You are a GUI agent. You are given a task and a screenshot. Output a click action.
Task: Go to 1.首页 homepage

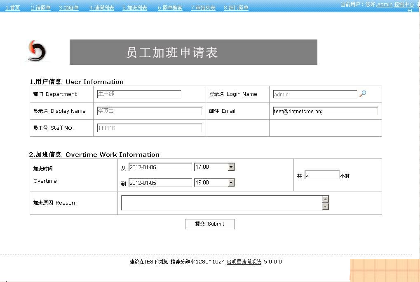point(12,7)
